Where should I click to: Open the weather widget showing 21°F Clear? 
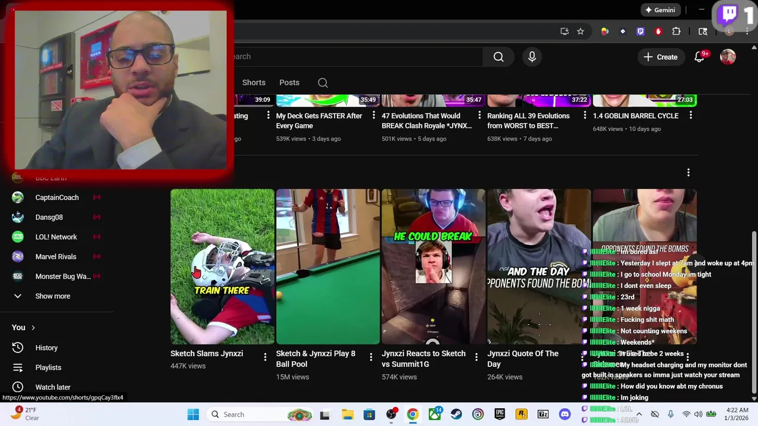click(x=25, y=414)
